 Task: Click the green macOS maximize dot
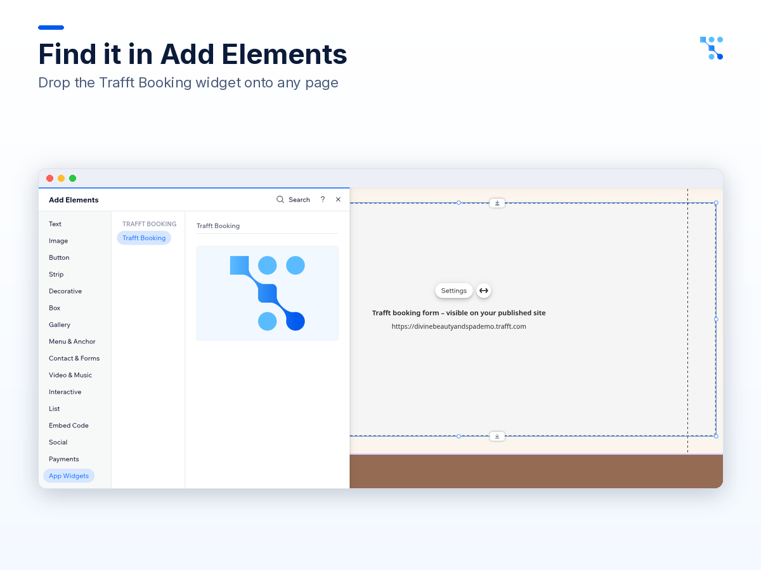tap(73, 179)
